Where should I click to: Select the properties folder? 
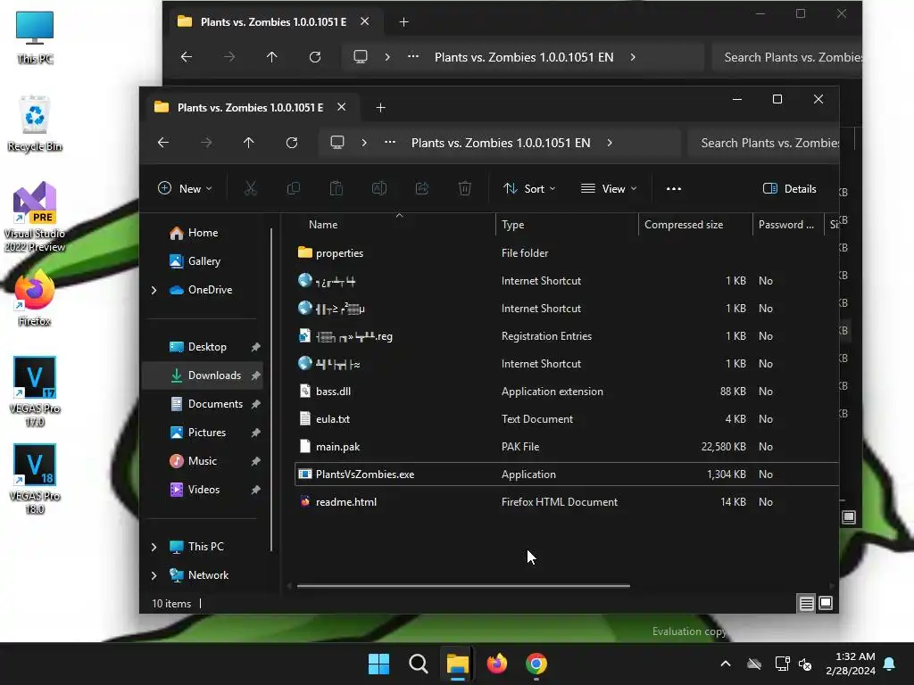567,253
